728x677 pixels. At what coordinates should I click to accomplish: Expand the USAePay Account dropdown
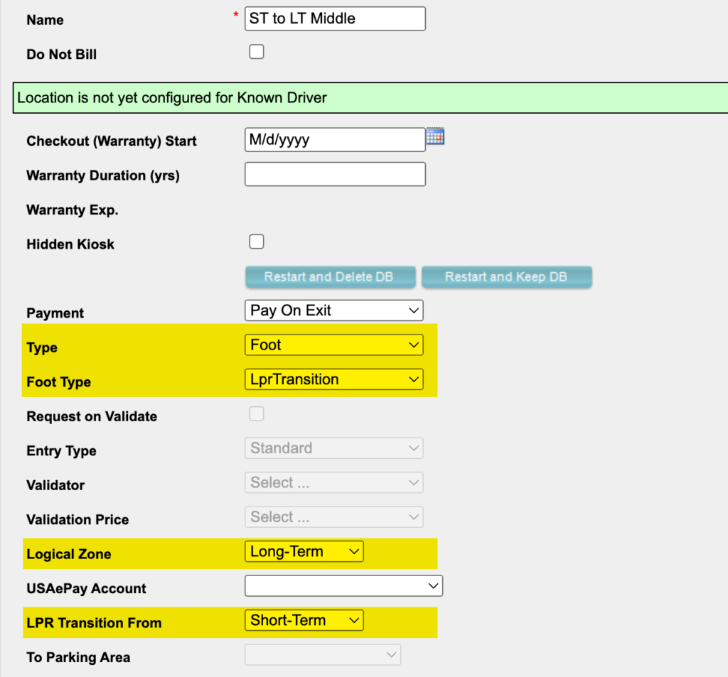pyautogui.click(x=343, y=586)
